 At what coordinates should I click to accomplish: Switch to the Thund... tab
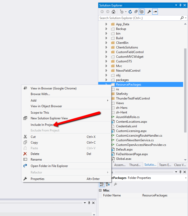click(135, 165)
